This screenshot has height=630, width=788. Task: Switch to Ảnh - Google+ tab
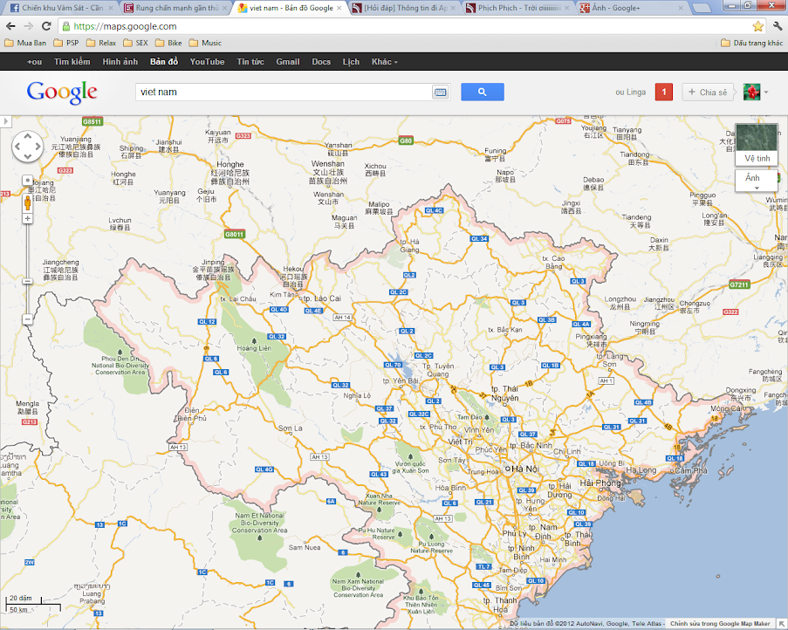(x=632, y=8)
